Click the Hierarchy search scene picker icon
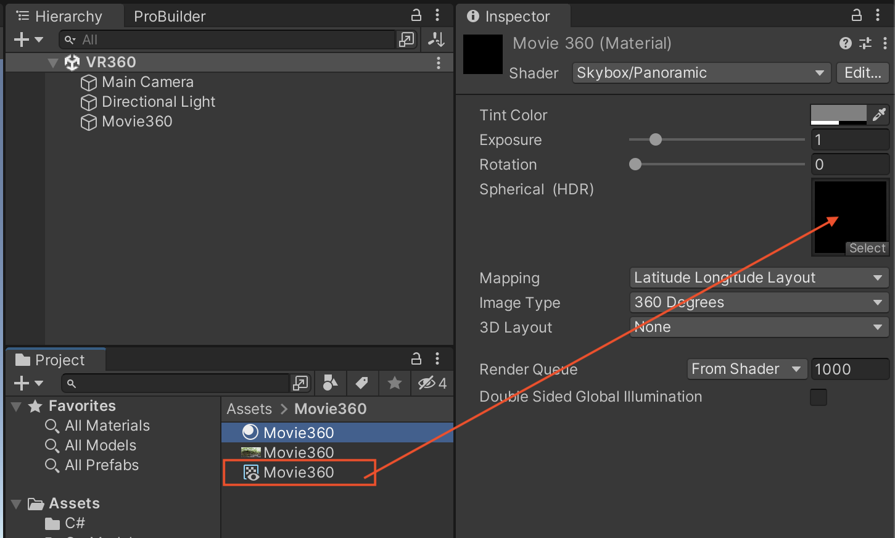Viewport: 895px width, 538px height. point(406,39)
